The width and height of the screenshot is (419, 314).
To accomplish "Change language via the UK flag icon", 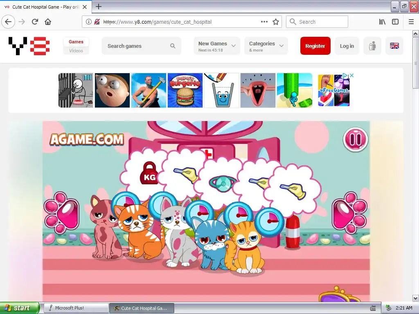I will 394,46.
